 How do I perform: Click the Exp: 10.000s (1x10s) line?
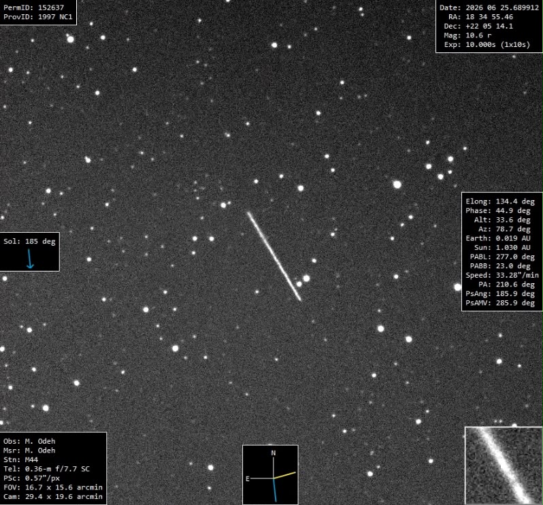click(x=487, y=45)
